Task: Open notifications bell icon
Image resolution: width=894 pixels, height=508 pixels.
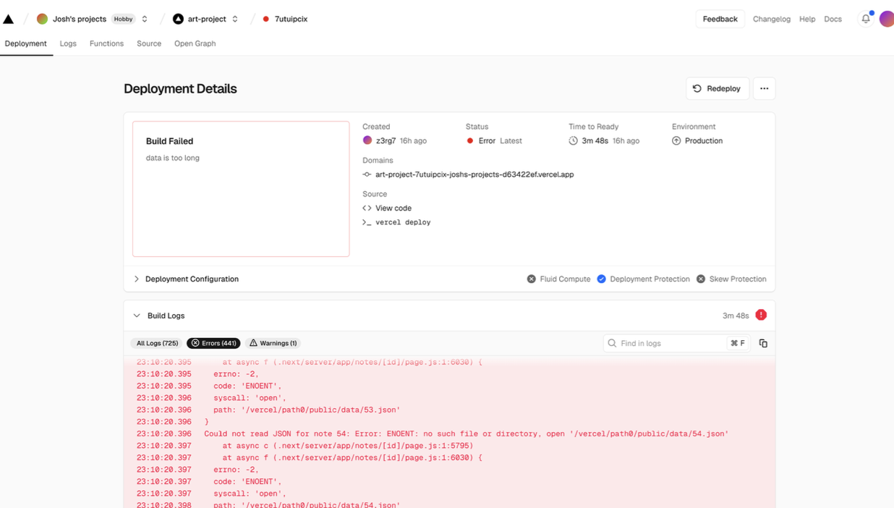Action: point(866,19)
